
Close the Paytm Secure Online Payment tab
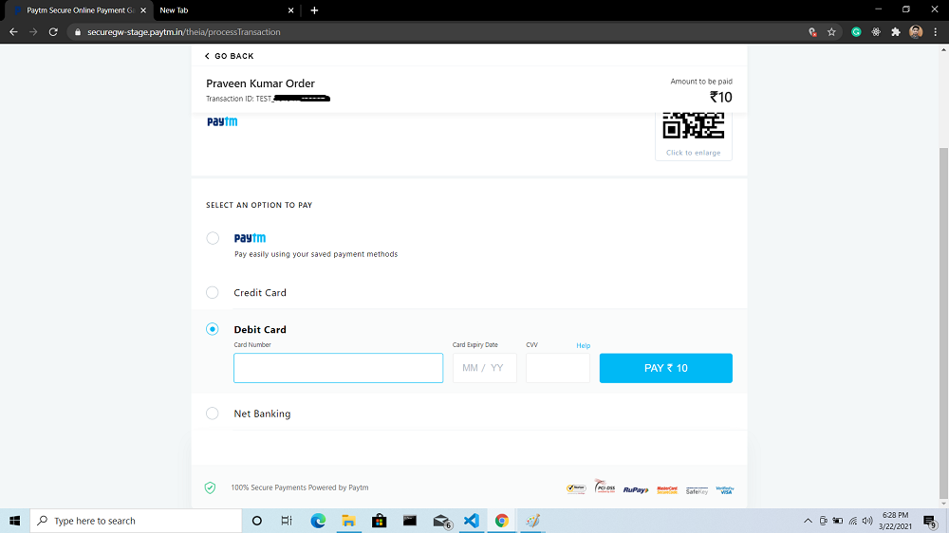[x=143, y=10]
